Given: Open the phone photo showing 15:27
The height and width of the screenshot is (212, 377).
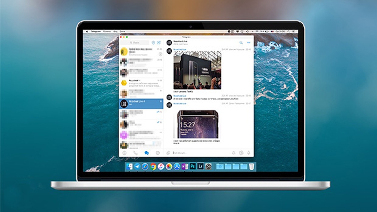Looking at the screenshot, I should [x=197, y=124].
